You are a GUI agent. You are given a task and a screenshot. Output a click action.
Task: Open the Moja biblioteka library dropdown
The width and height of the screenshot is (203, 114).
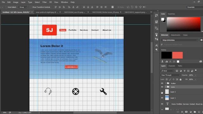(x=180, y=40)
